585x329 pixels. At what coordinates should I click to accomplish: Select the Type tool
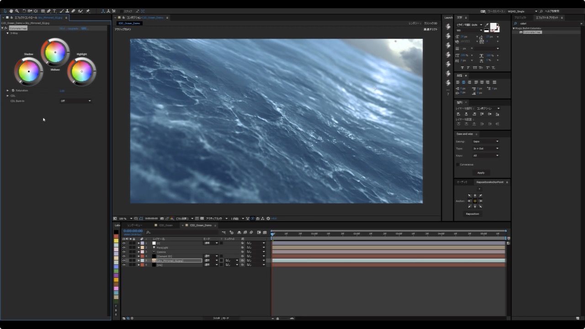[x=54, y=11]
